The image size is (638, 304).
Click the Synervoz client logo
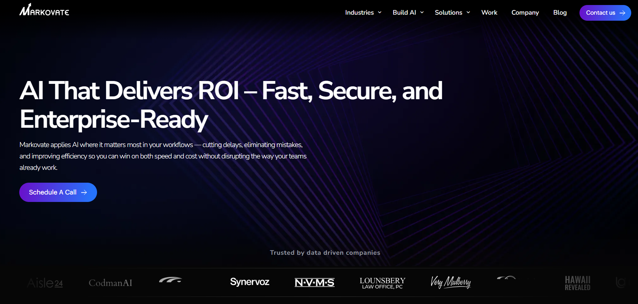pos(249,282)
